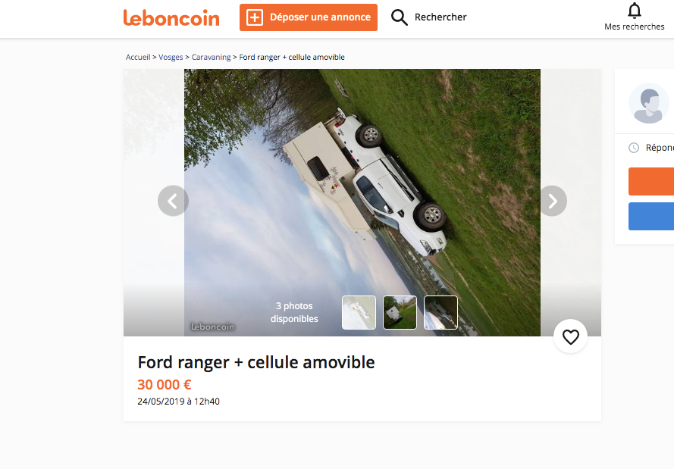This screenshot has width=674, height=469.
Task: Open Mes recherches bell icon
Action: click(634, 11)
